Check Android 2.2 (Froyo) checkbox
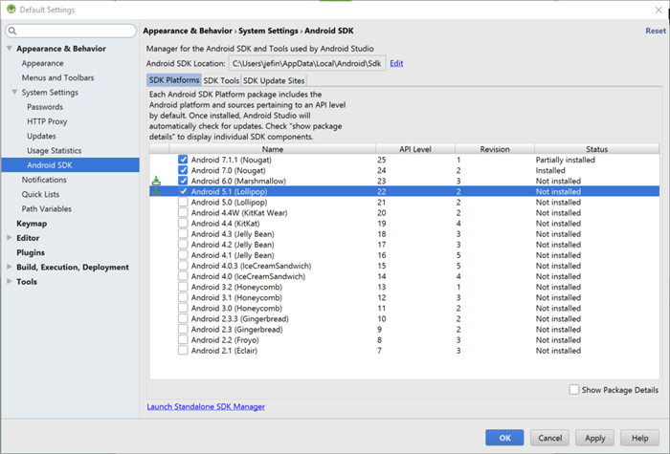 (x=183, y=340)
